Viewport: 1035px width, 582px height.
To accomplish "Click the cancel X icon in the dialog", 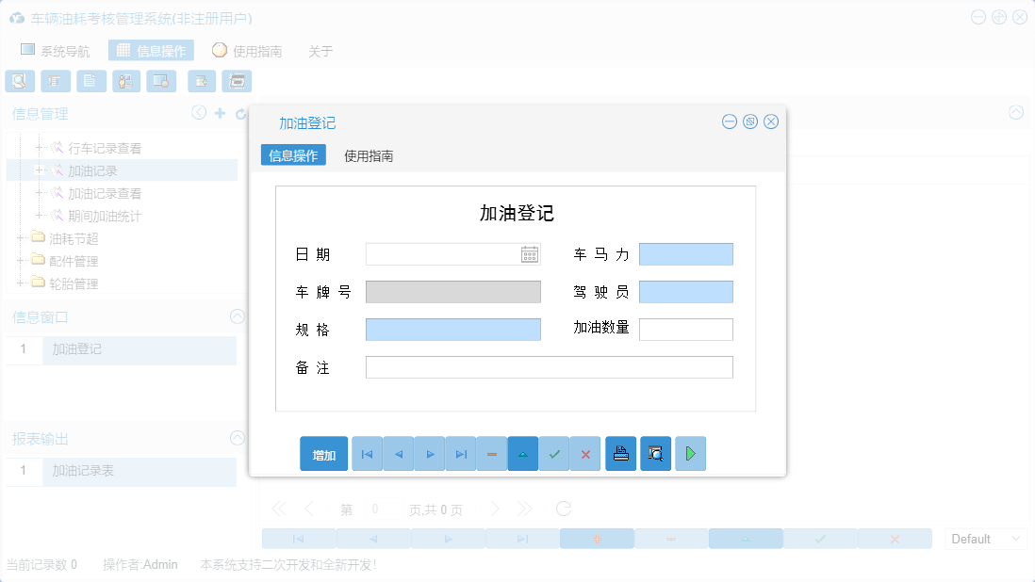I will coord(584,453).
